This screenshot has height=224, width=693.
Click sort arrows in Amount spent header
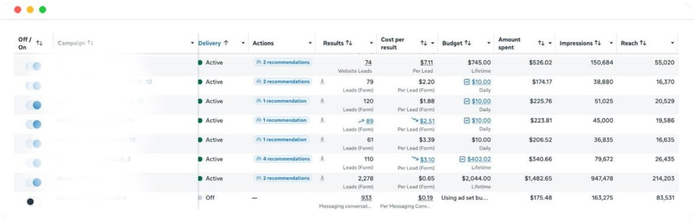(541, 43)
